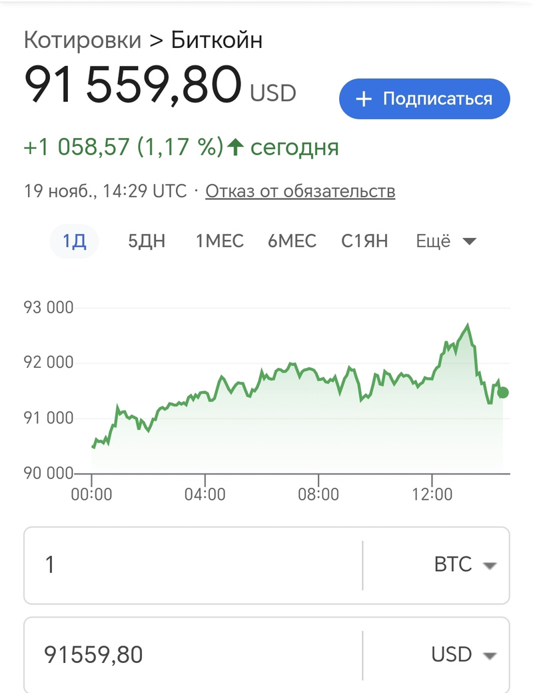Expand the USD currency selector
Viewport: 533px width, 693px height.
click(x=464, y=654)
